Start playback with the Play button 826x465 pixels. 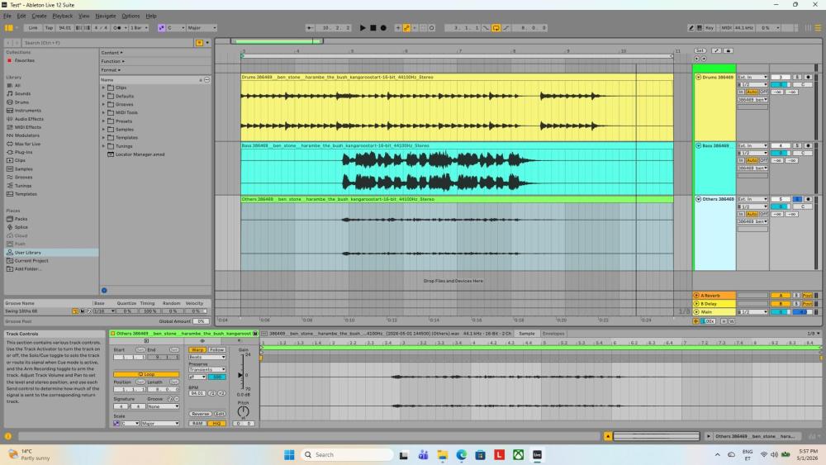click(x=363, y=28)
